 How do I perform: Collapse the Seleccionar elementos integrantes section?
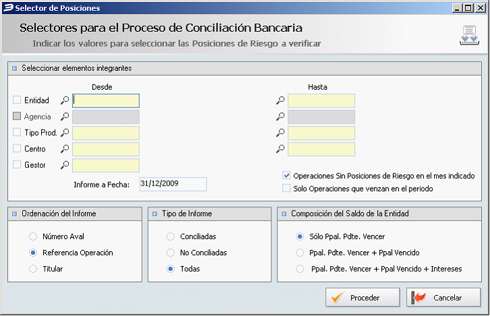pyautogui.click(x=14, y=68)
